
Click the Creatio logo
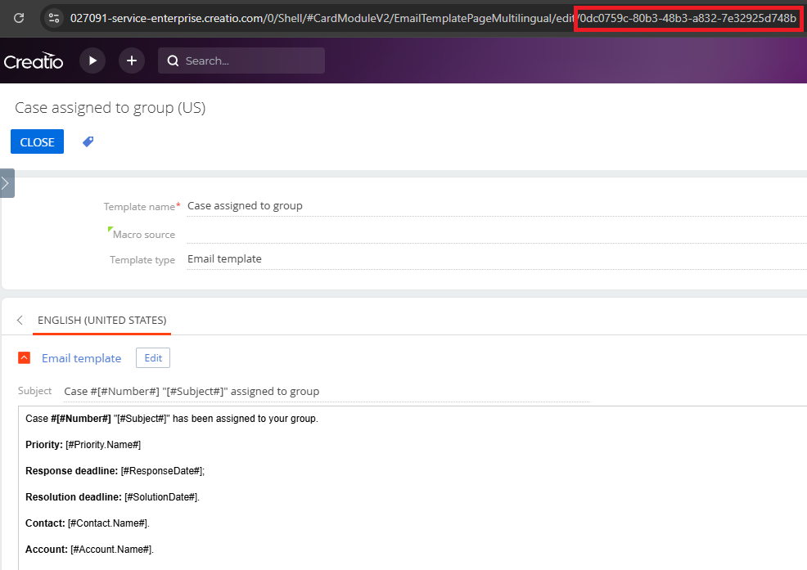[34, 61]
